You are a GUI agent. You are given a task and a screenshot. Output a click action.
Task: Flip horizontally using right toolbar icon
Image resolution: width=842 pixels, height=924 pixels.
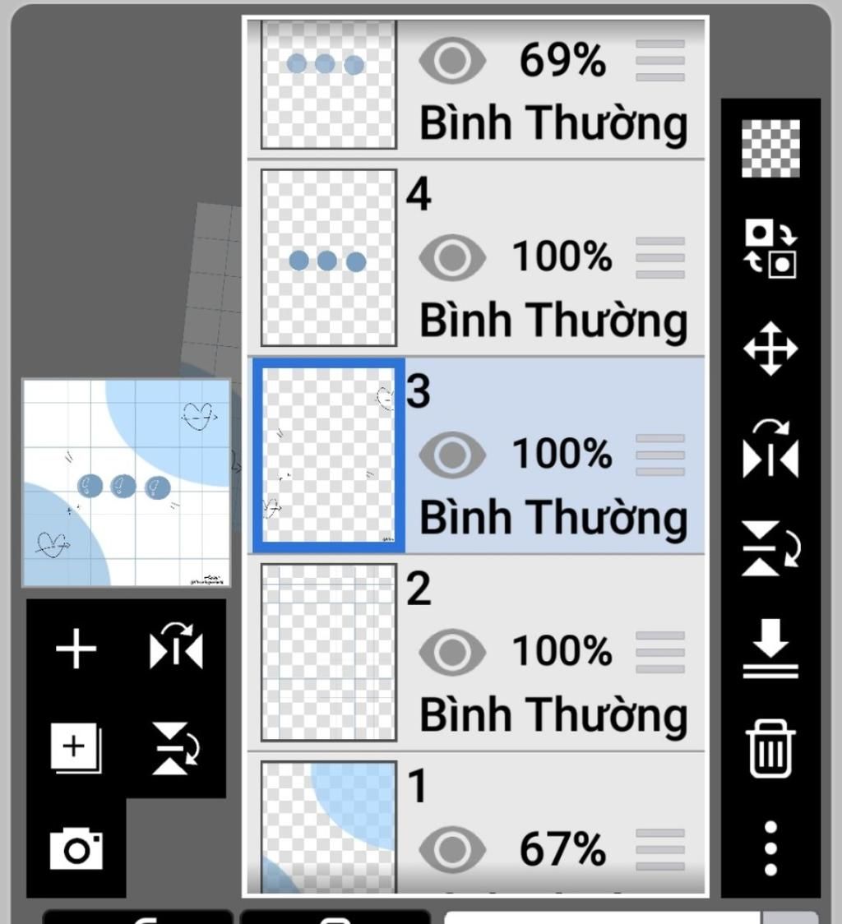pyautogui.click(x=770, y=449)
